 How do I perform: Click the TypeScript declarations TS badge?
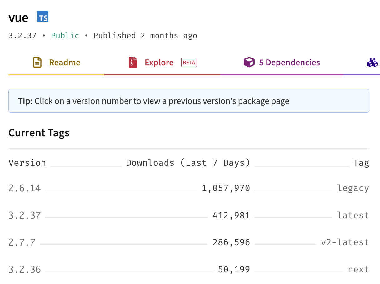click(43, 17)
